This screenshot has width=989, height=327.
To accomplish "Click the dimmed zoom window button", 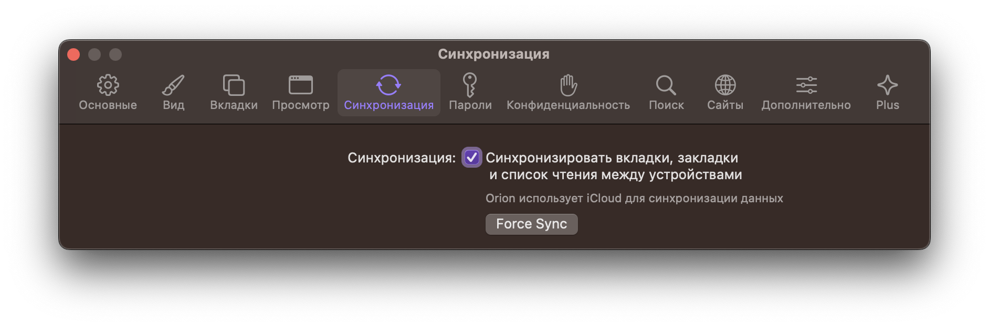I will point(115,54).
